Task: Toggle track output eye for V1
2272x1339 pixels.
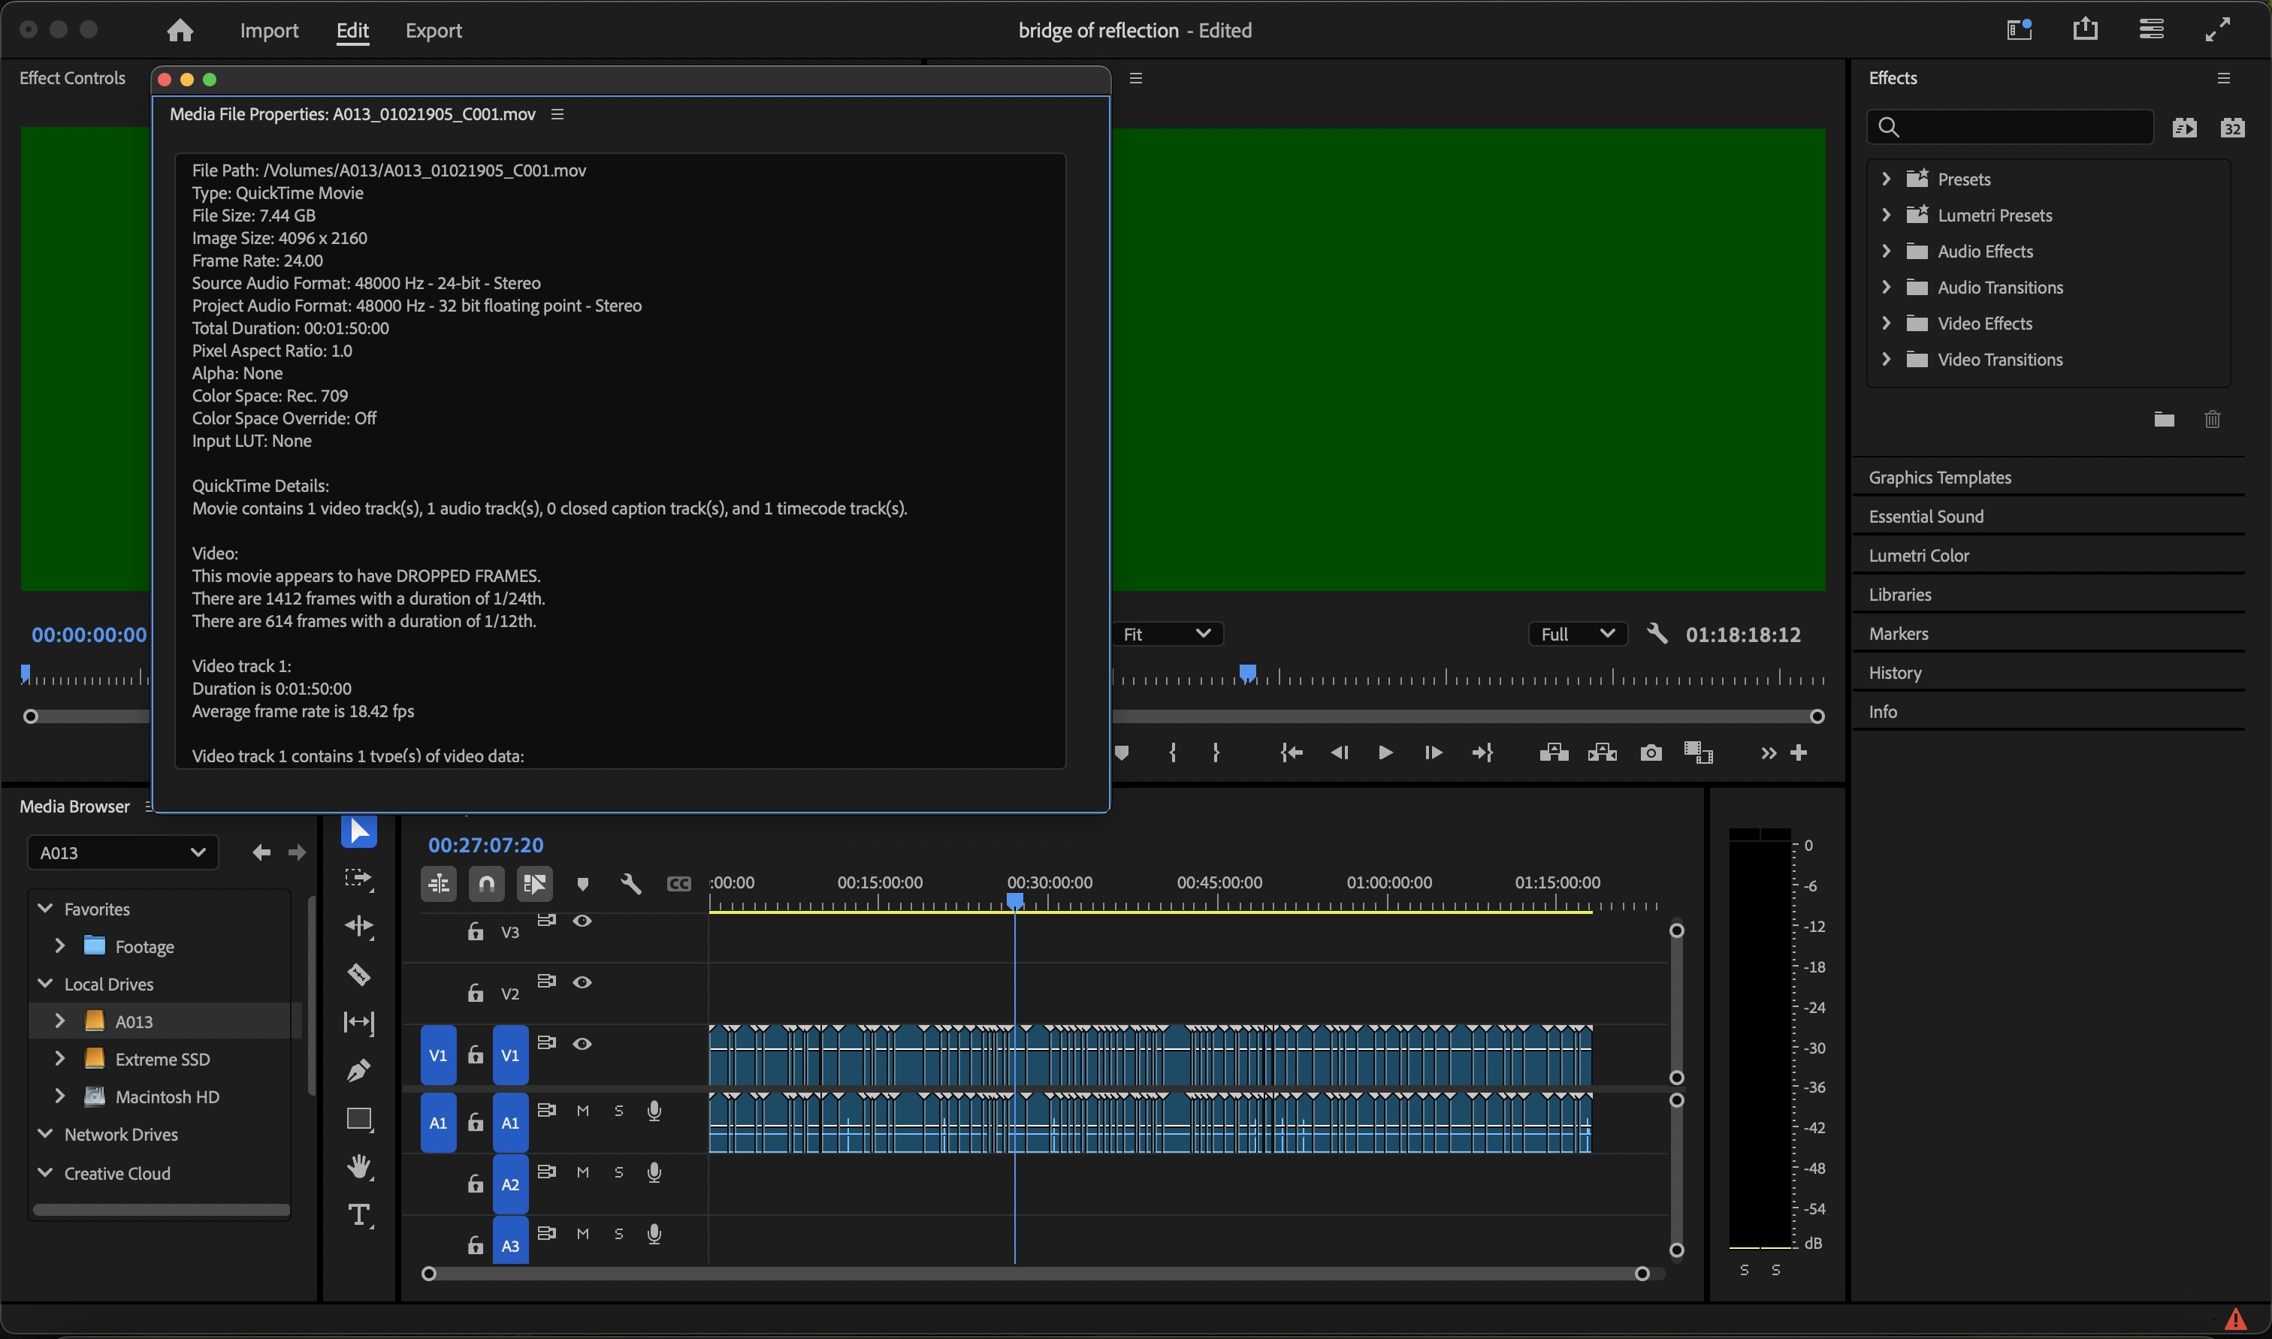Action: pos(582,1044)
